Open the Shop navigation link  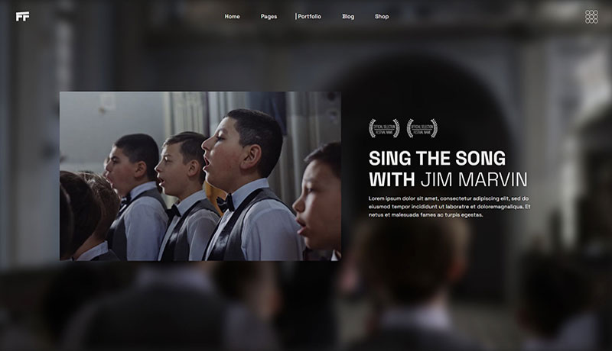(382, 16)
